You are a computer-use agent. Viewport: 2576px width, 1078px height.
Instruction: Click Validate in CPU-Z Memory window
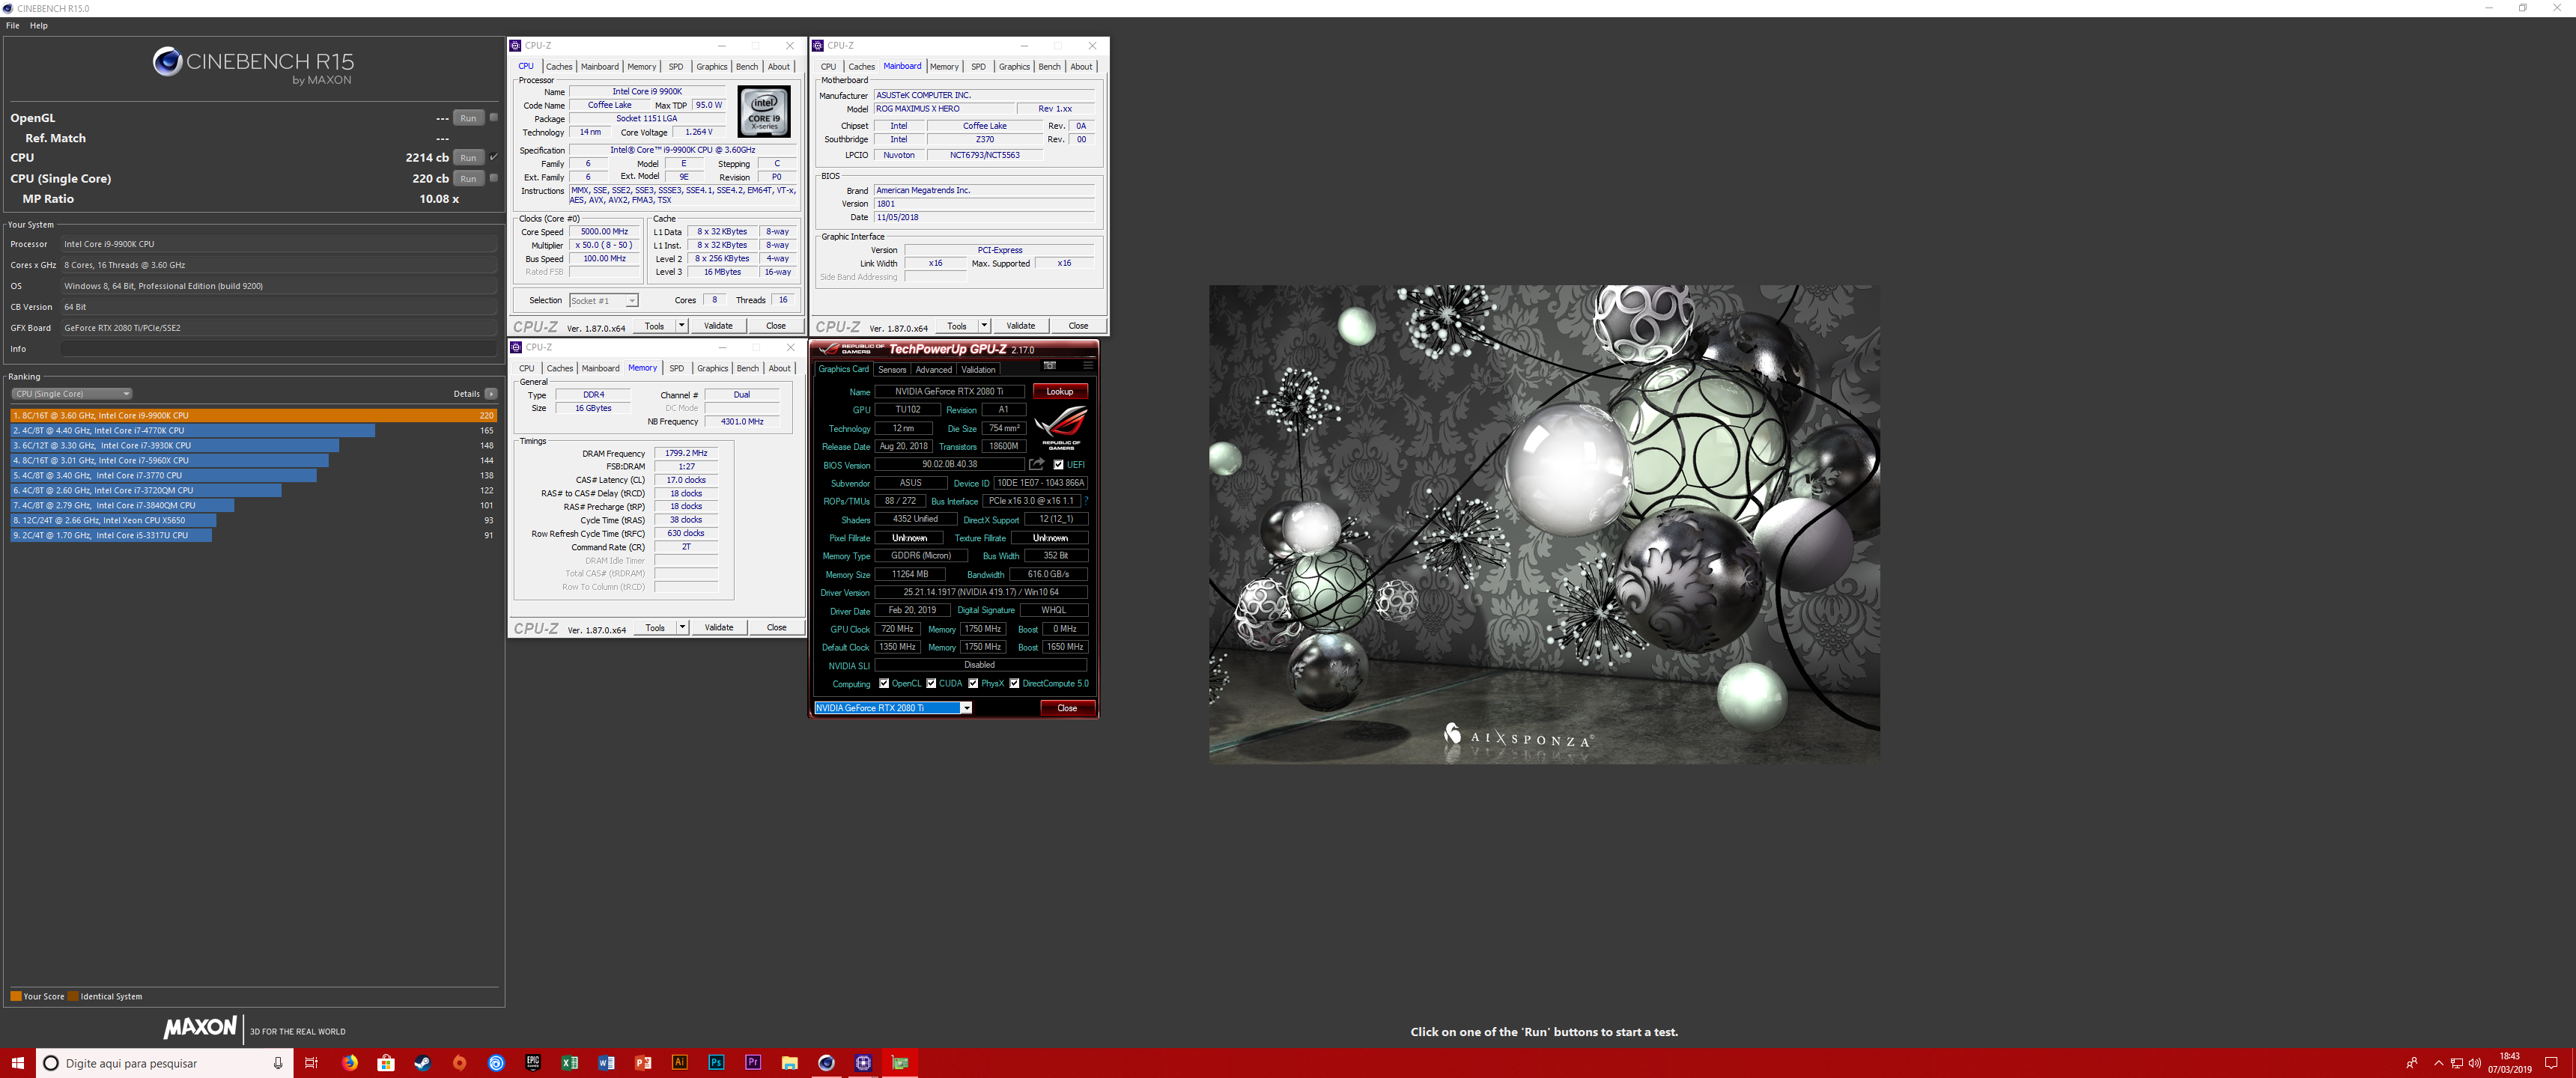719,627
